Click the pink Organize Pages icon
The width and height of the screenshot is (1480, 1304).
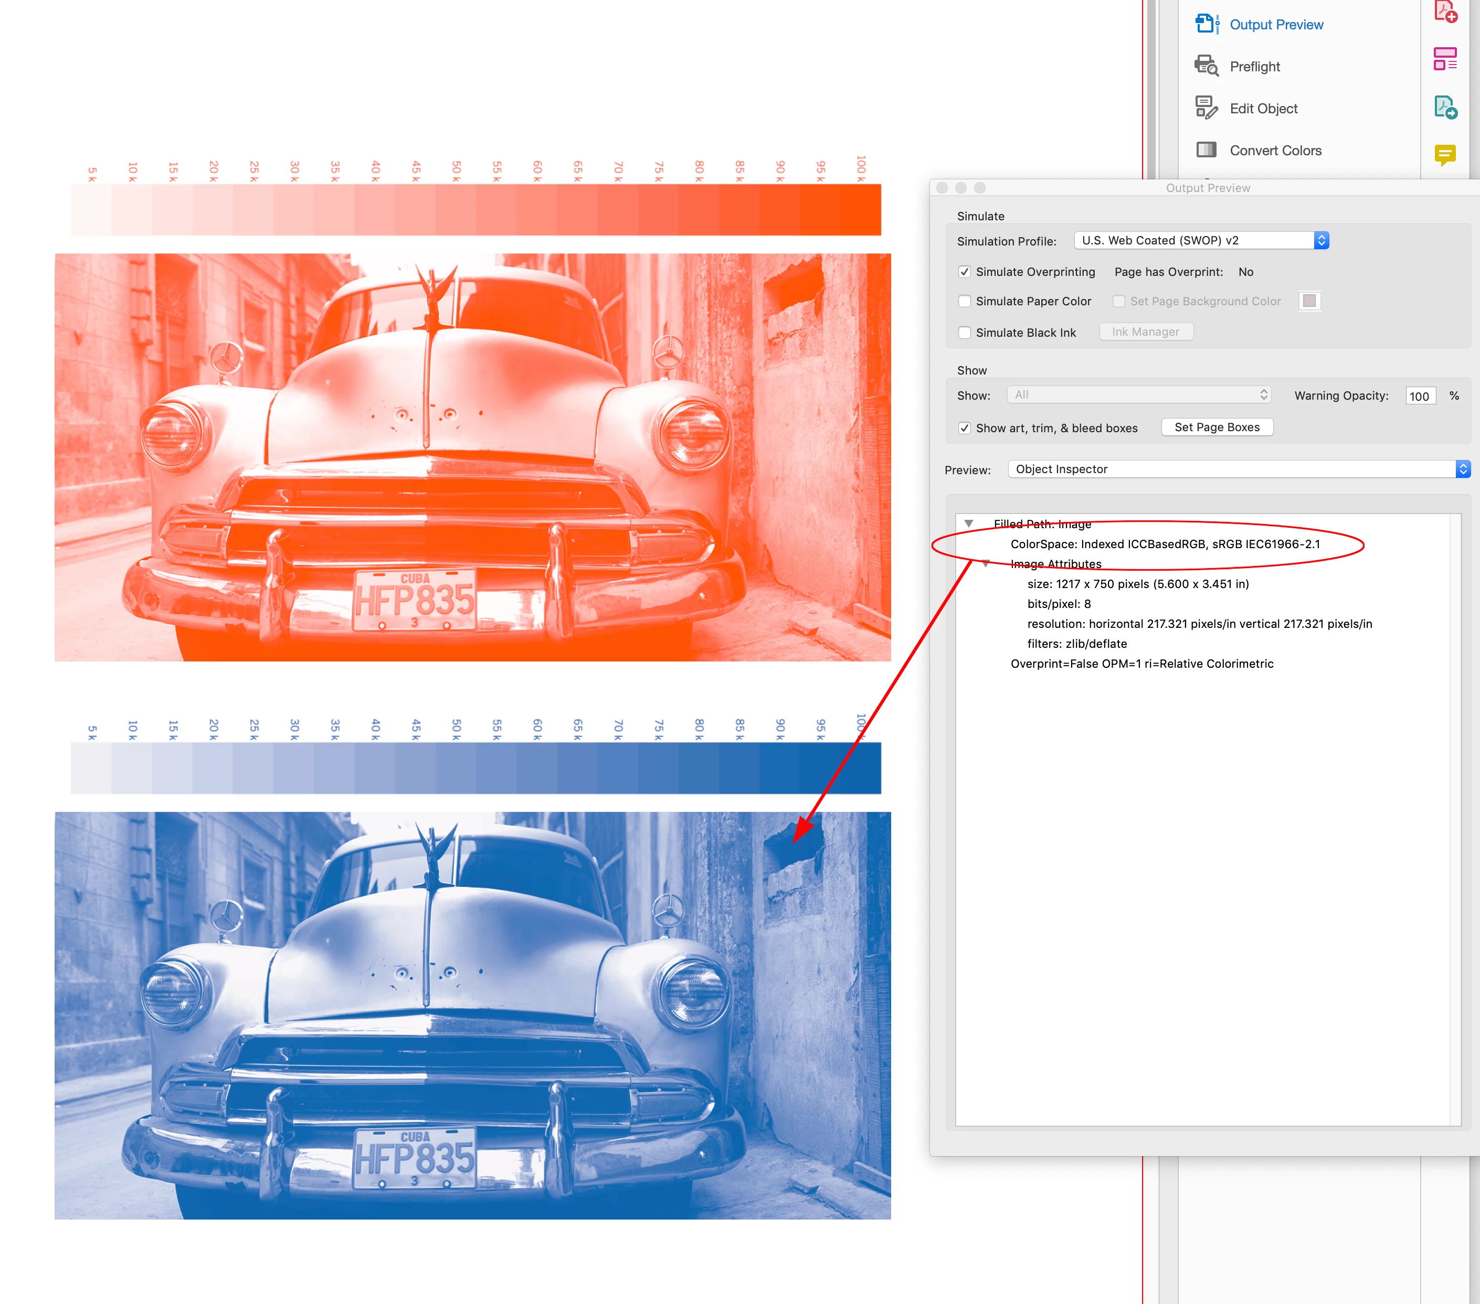[x=1444, y=59]
